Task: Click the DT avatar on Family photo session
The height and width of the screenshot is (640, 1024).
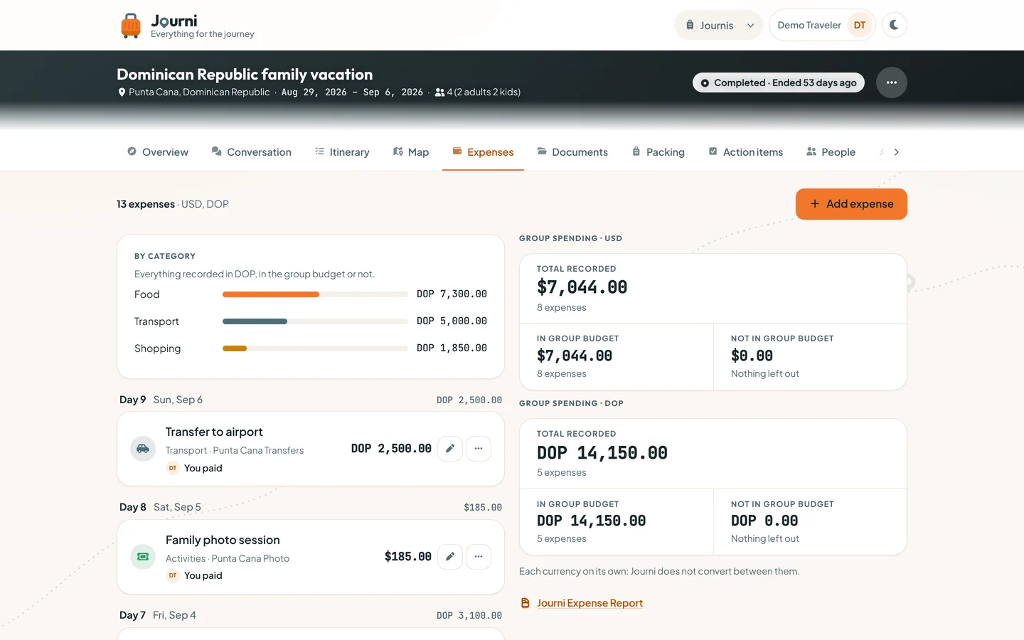Action: pyautogui.click(x=173, y=575)
